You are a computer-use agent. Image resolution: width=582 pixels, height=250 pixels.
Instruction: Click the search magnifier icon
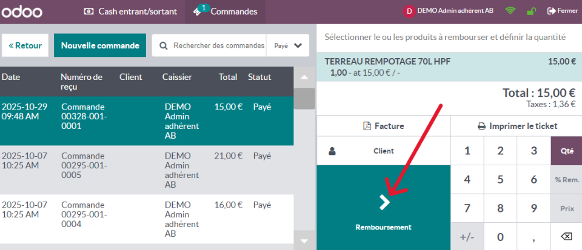pyautogui.click(x=164, y=45)
